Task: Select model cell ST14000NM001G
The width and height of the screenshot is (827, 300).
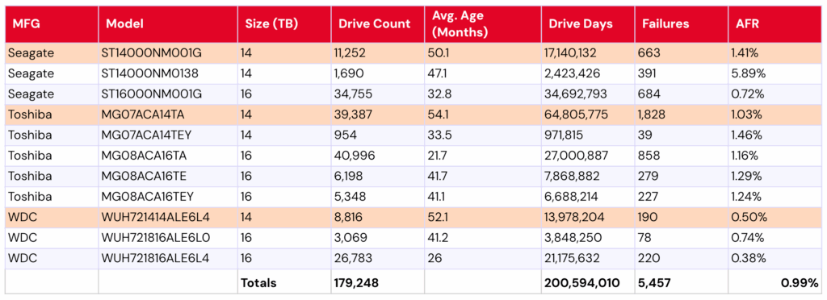Action: (x=168, y=52)
